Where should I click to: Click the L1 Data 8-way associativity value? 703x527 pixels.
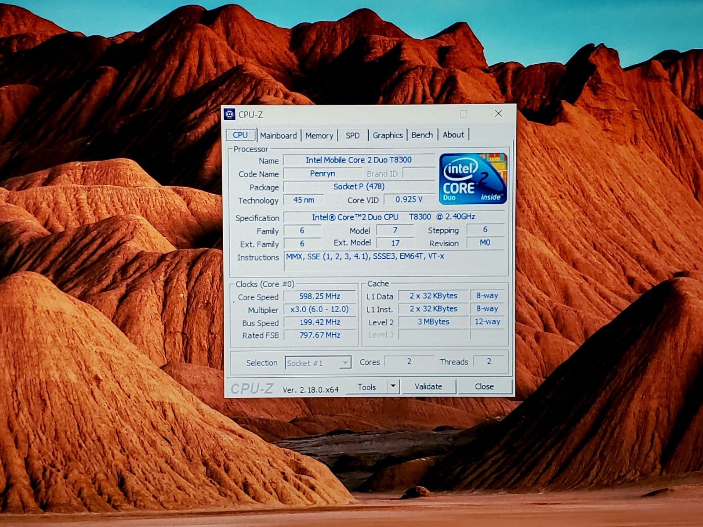(x=487, y=296)
